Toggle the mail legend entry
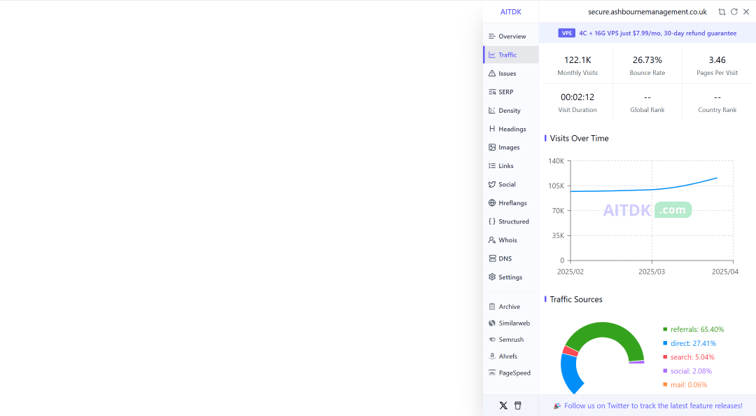This screenshot has height=416, width=756. pos(685,384)
